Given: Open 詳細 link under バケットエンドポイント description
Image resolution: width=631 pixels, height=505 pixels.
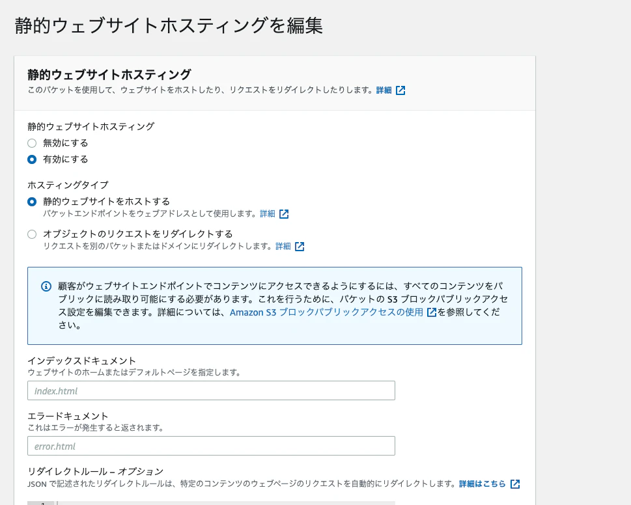Looking at the screenshot, I should pyautogui.click(x=267, y=213).
